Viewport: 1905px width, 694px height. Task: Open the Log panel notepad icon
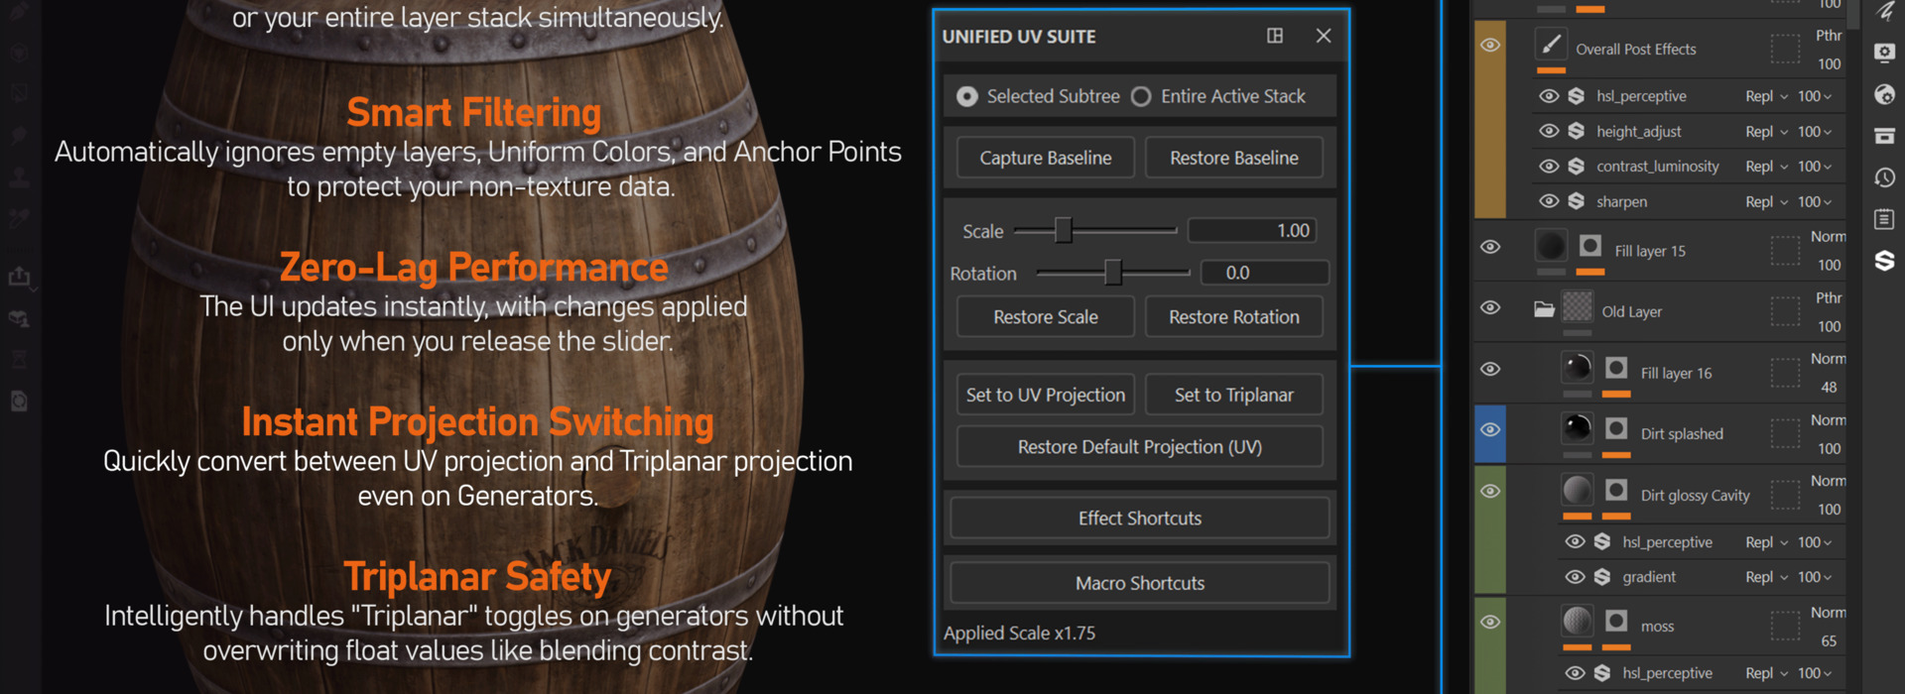tap(1884, 219)
